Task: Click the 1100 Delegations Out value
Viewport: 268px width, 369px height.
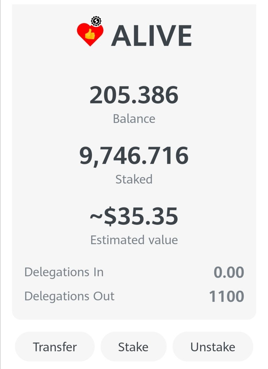Action: coord(226,297)
